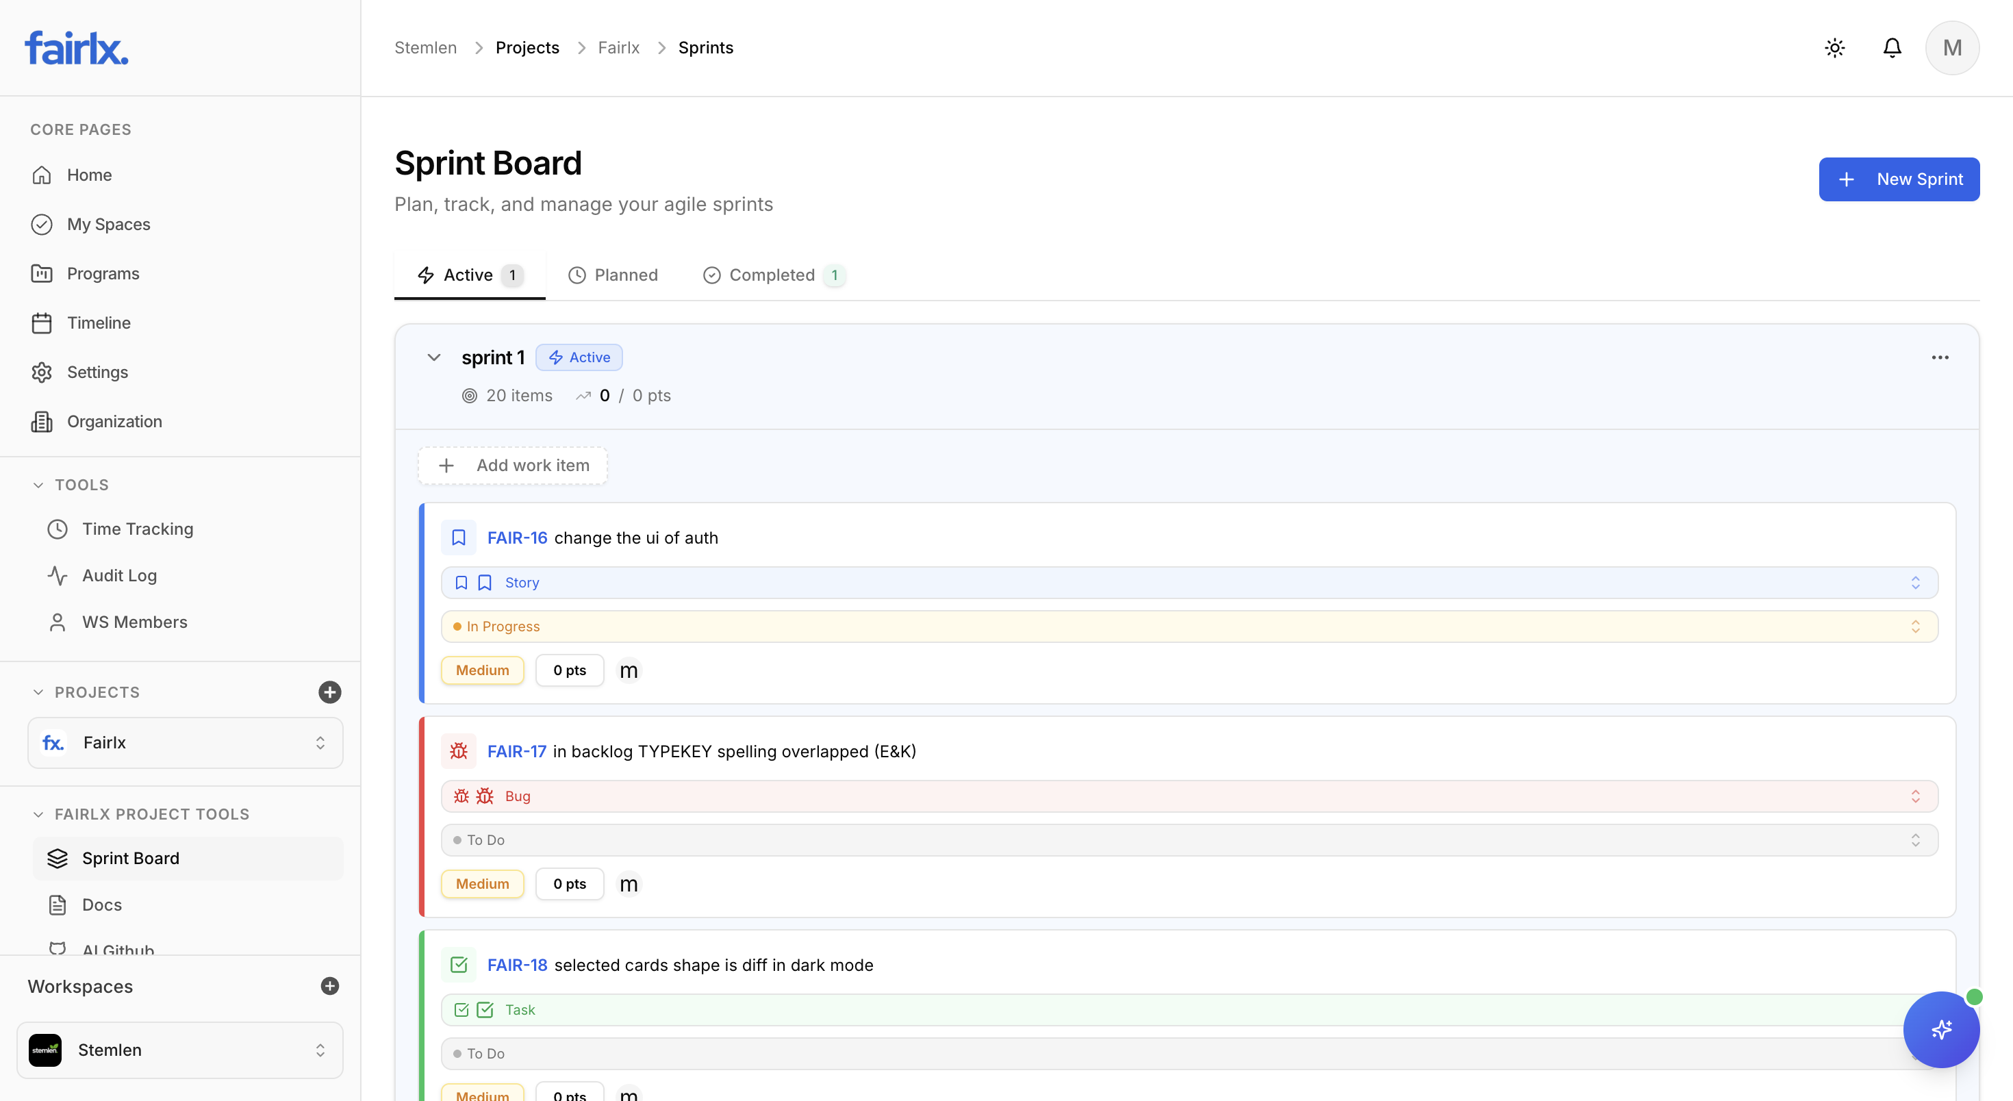Screen dimensions: 2013x1101
Task: Add a new workspace with plus icon
Action: [x=330, y=986]
